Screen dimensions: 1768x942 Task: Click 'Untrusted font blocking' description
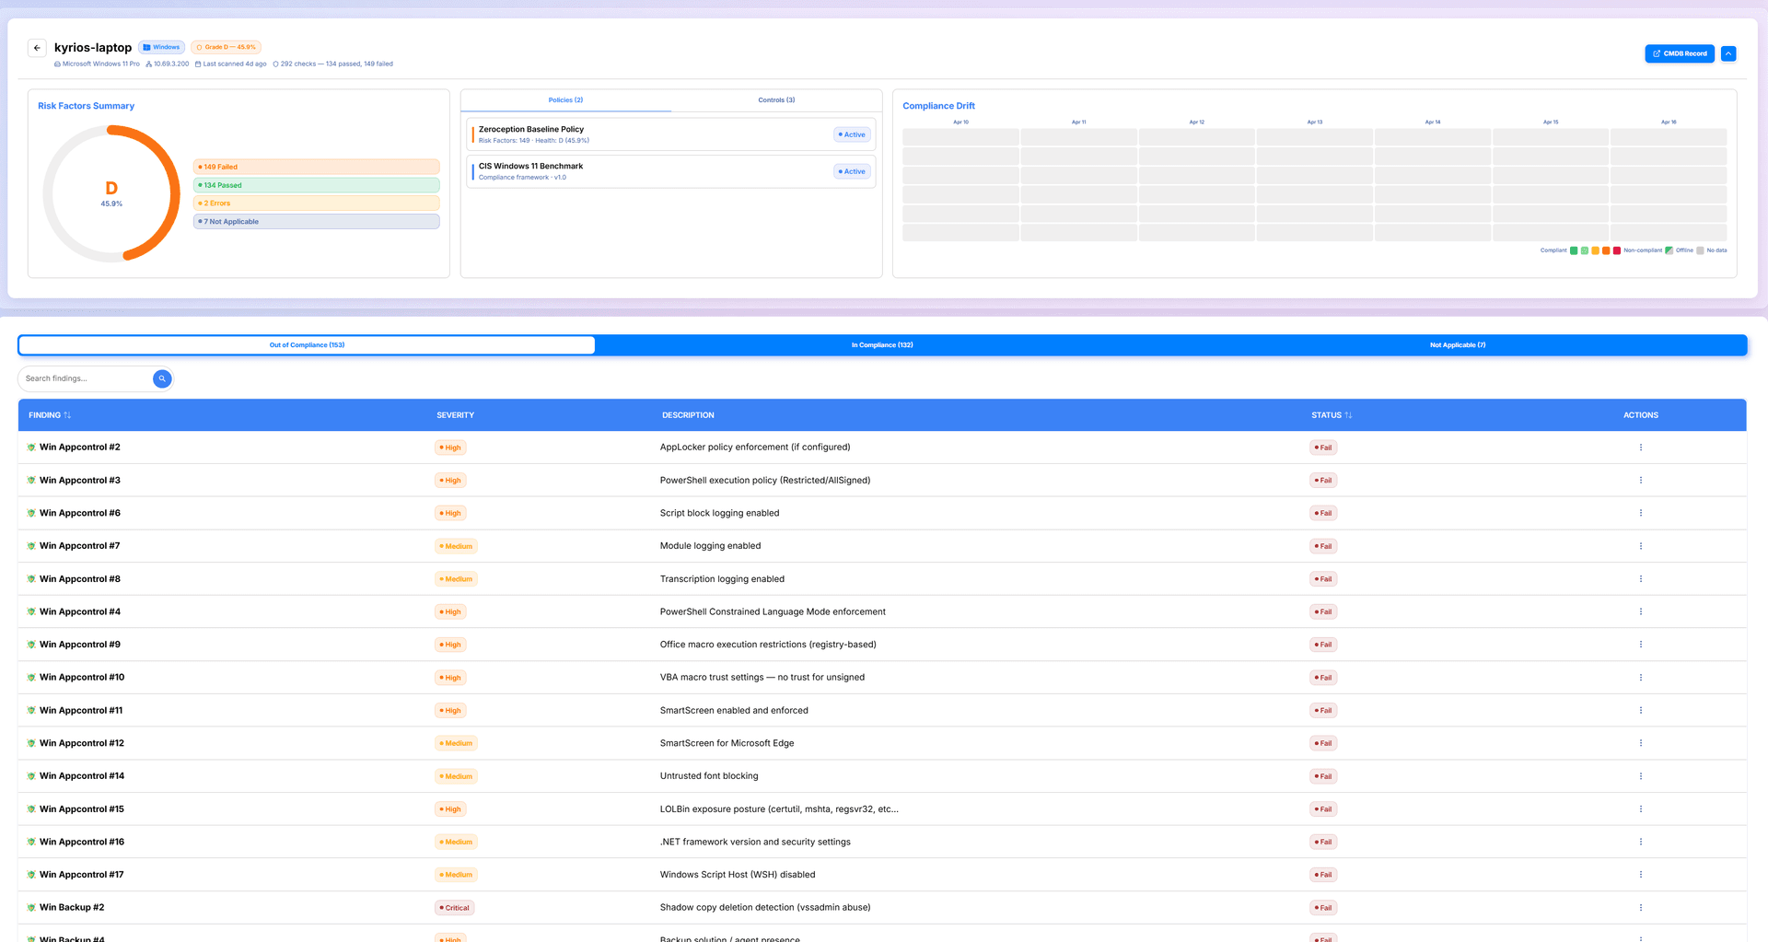709,776
